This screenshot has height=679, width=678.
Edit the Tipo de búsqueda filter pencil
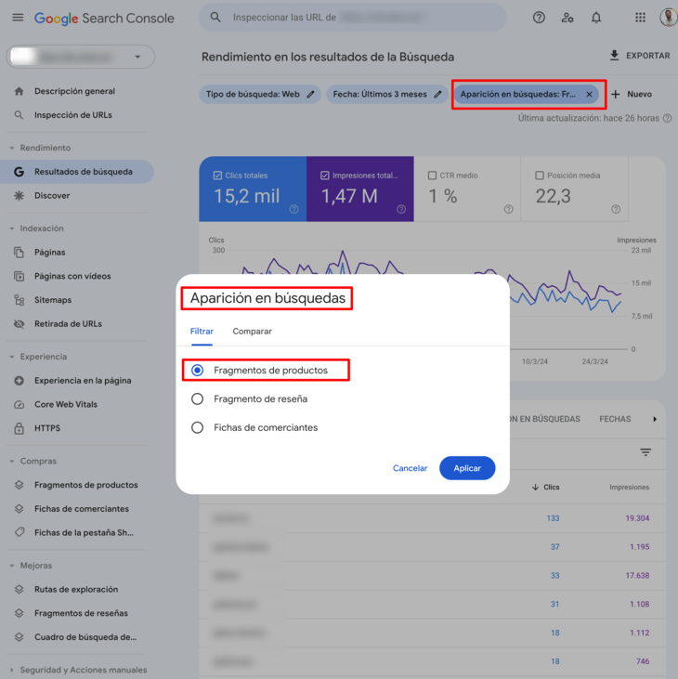tap(310, 95)
